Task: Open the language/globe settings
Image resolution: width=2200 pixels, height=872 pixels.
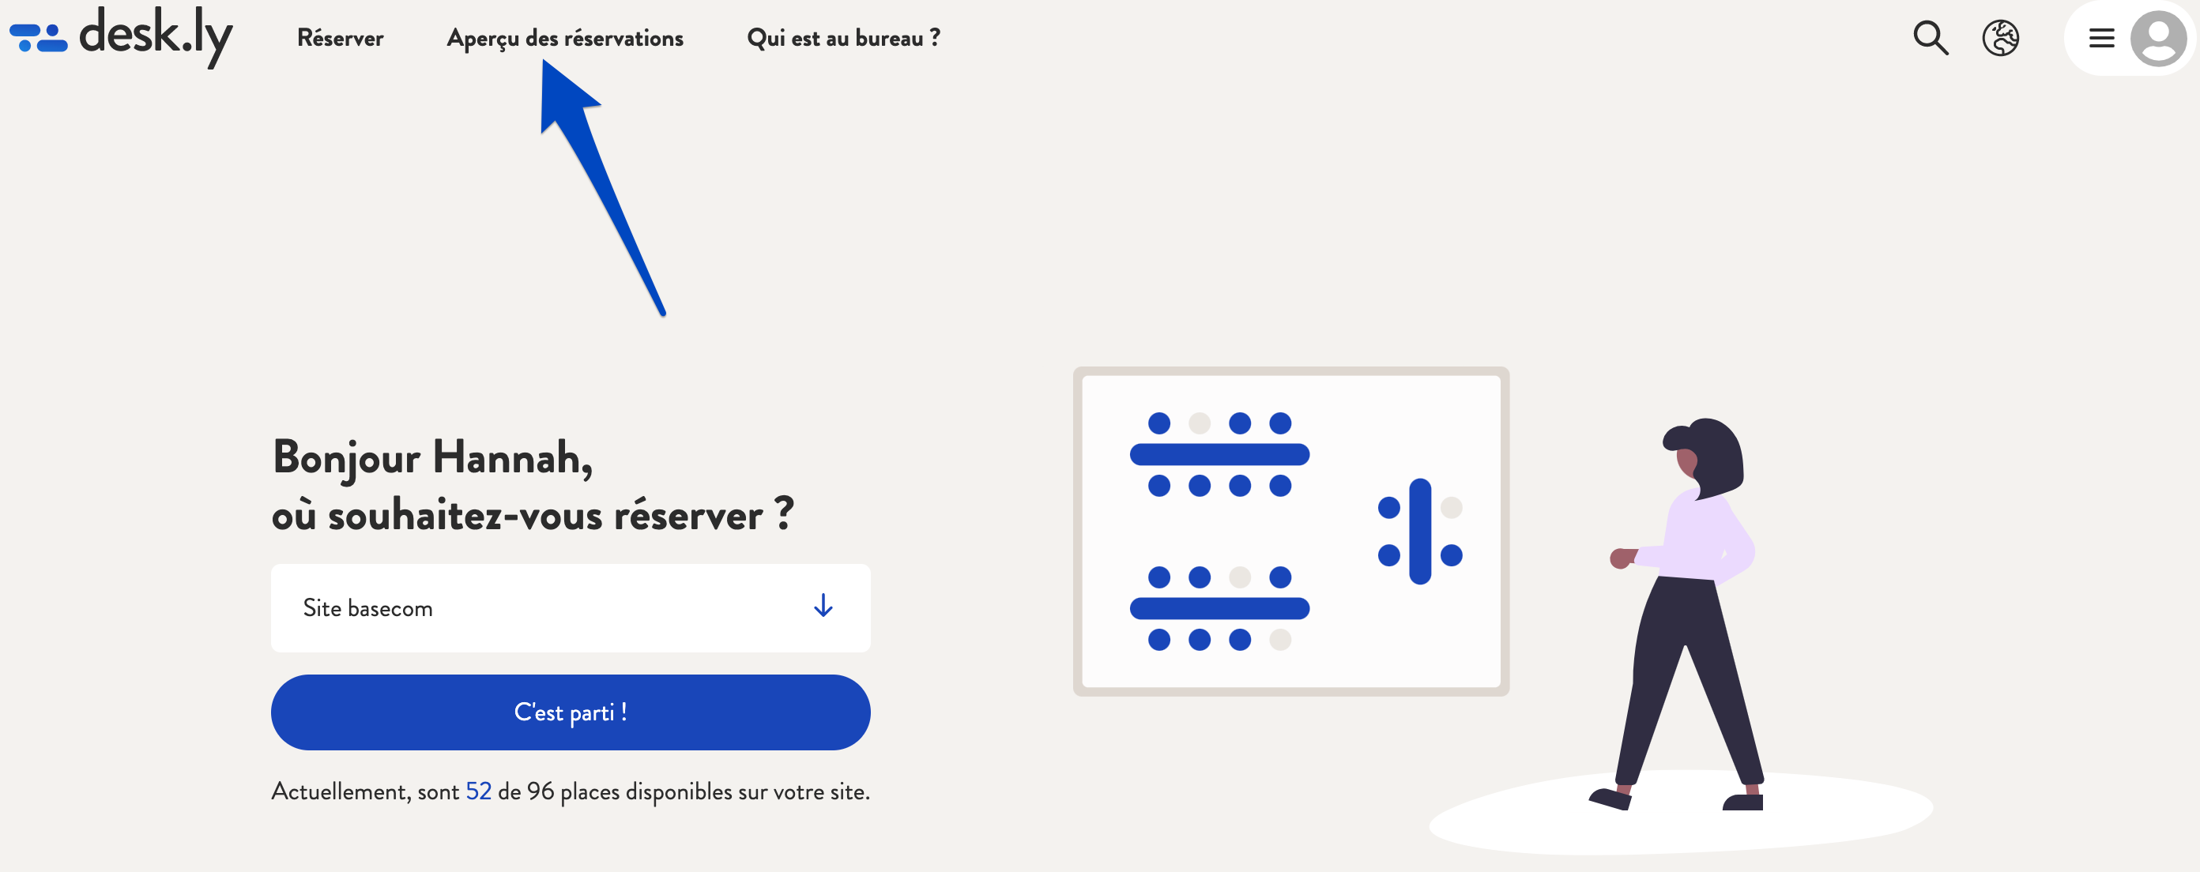Action: [x=1999, y=38]
